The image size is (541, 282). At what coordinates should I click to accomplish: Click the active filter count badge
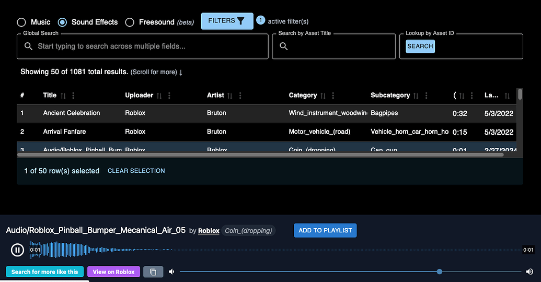click(260, 20)
